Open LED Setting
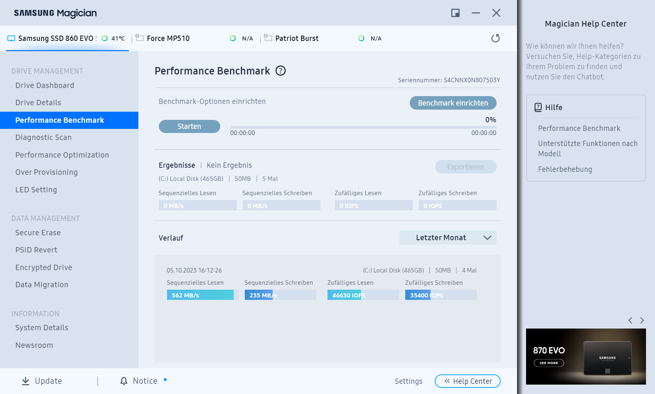This screenshot has height=394, width=655. click(36, 190)
